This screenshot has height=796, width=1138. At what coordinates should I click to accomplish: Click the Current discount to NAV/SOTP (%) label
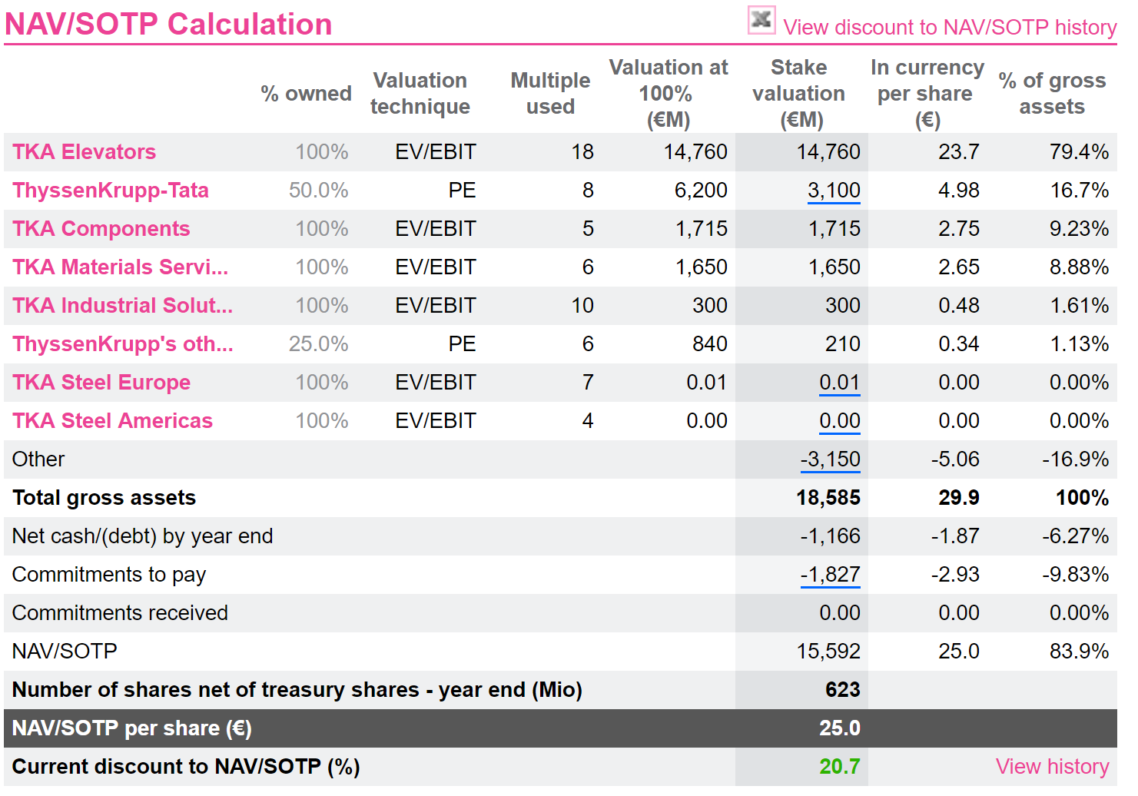186,767
